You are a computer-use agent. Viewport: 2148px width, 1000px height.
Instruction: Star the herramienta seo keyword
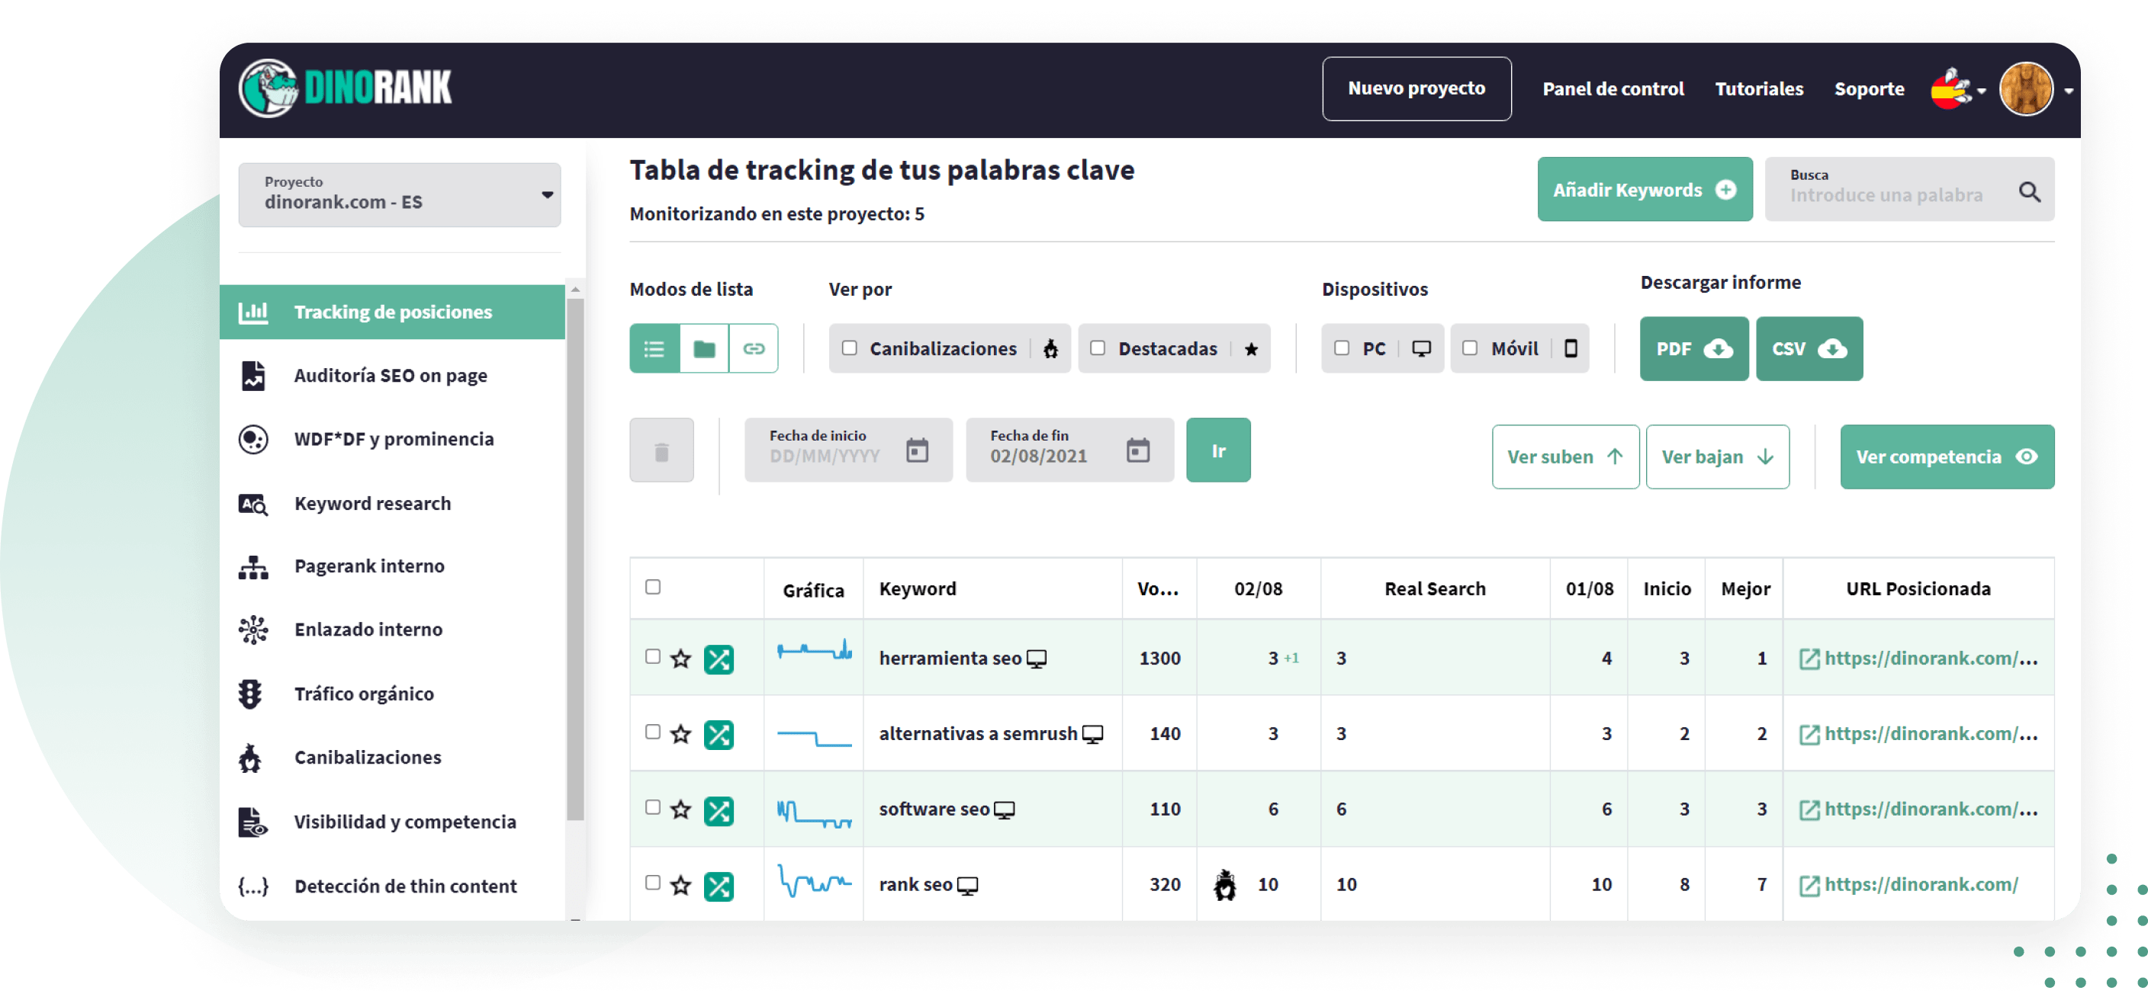[681, 659]
